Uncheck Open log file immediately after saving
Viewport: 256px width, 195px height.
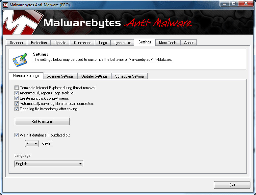(x=16, y=109)
